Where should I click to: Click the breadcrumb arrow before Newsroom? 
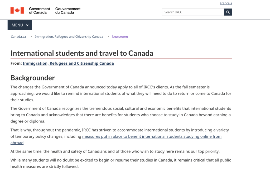coord(108,37)
